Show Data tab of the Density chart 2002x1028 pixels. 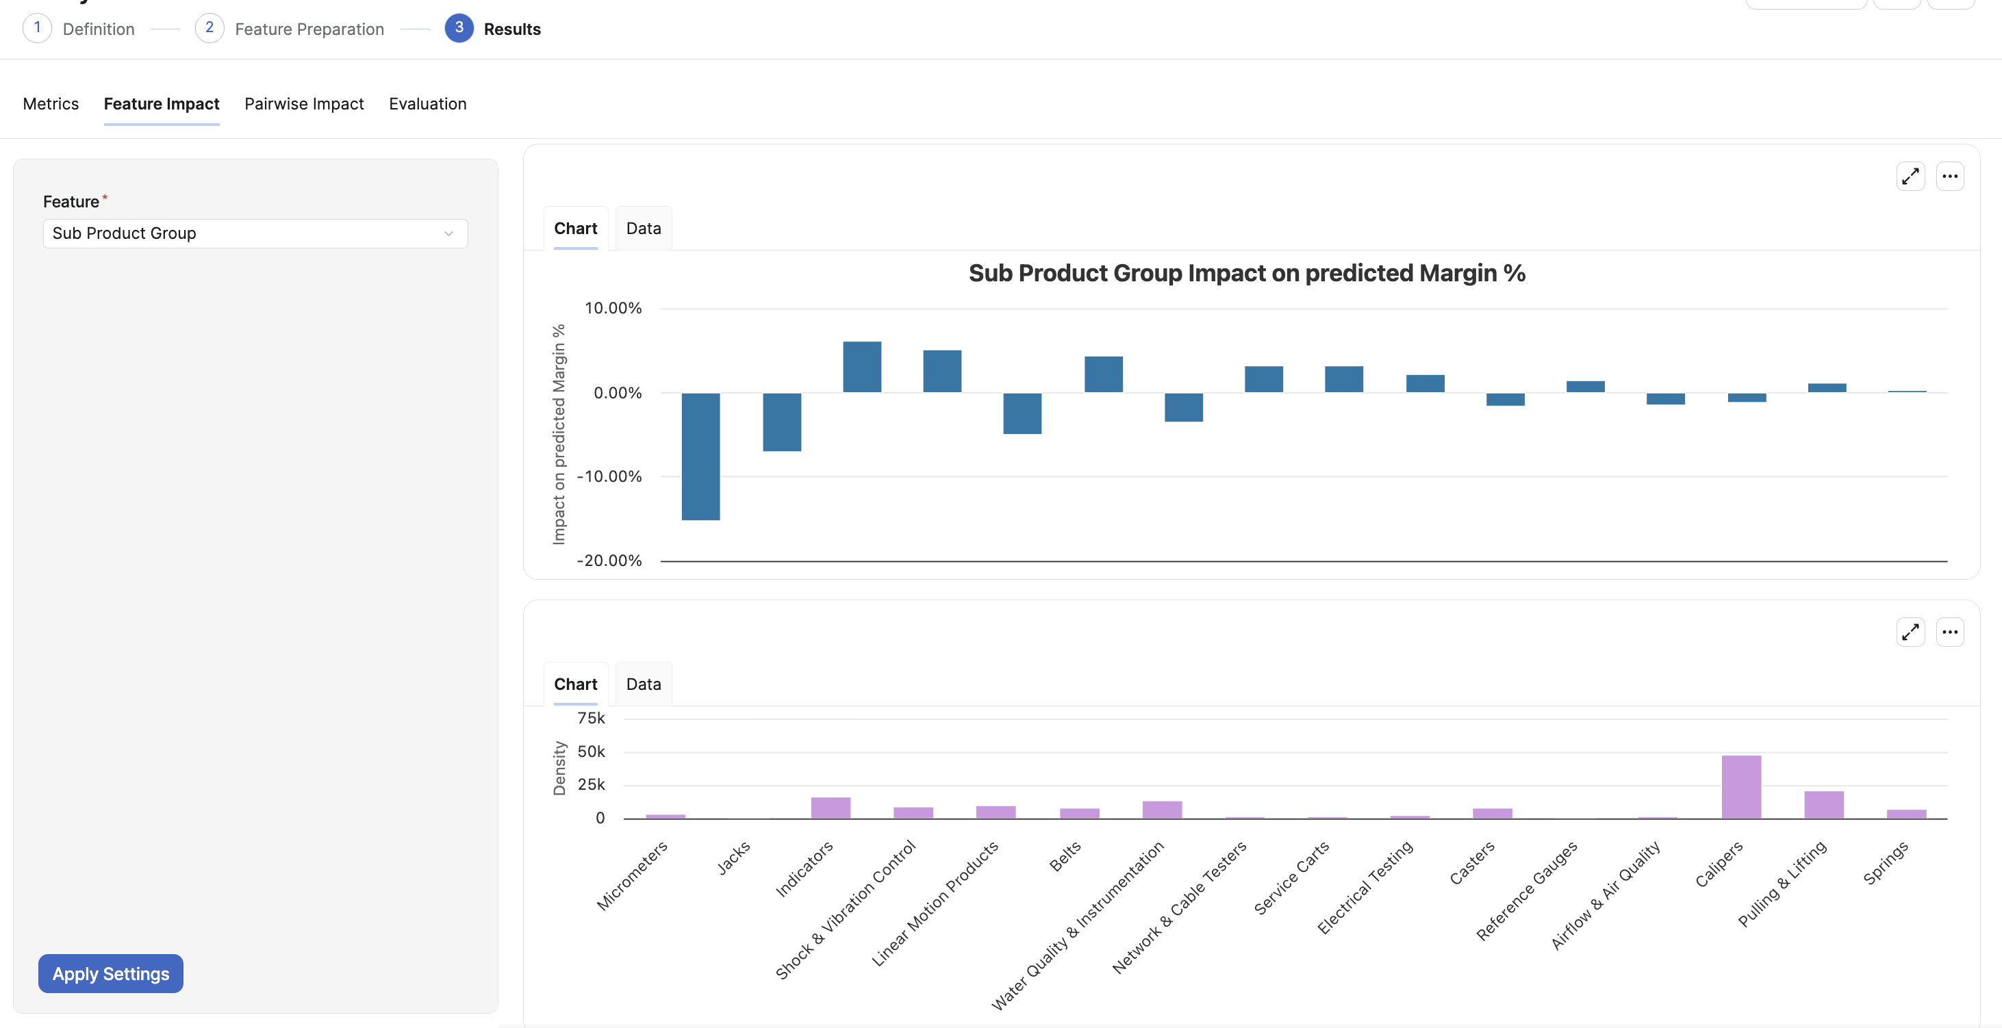click(644, 684)
